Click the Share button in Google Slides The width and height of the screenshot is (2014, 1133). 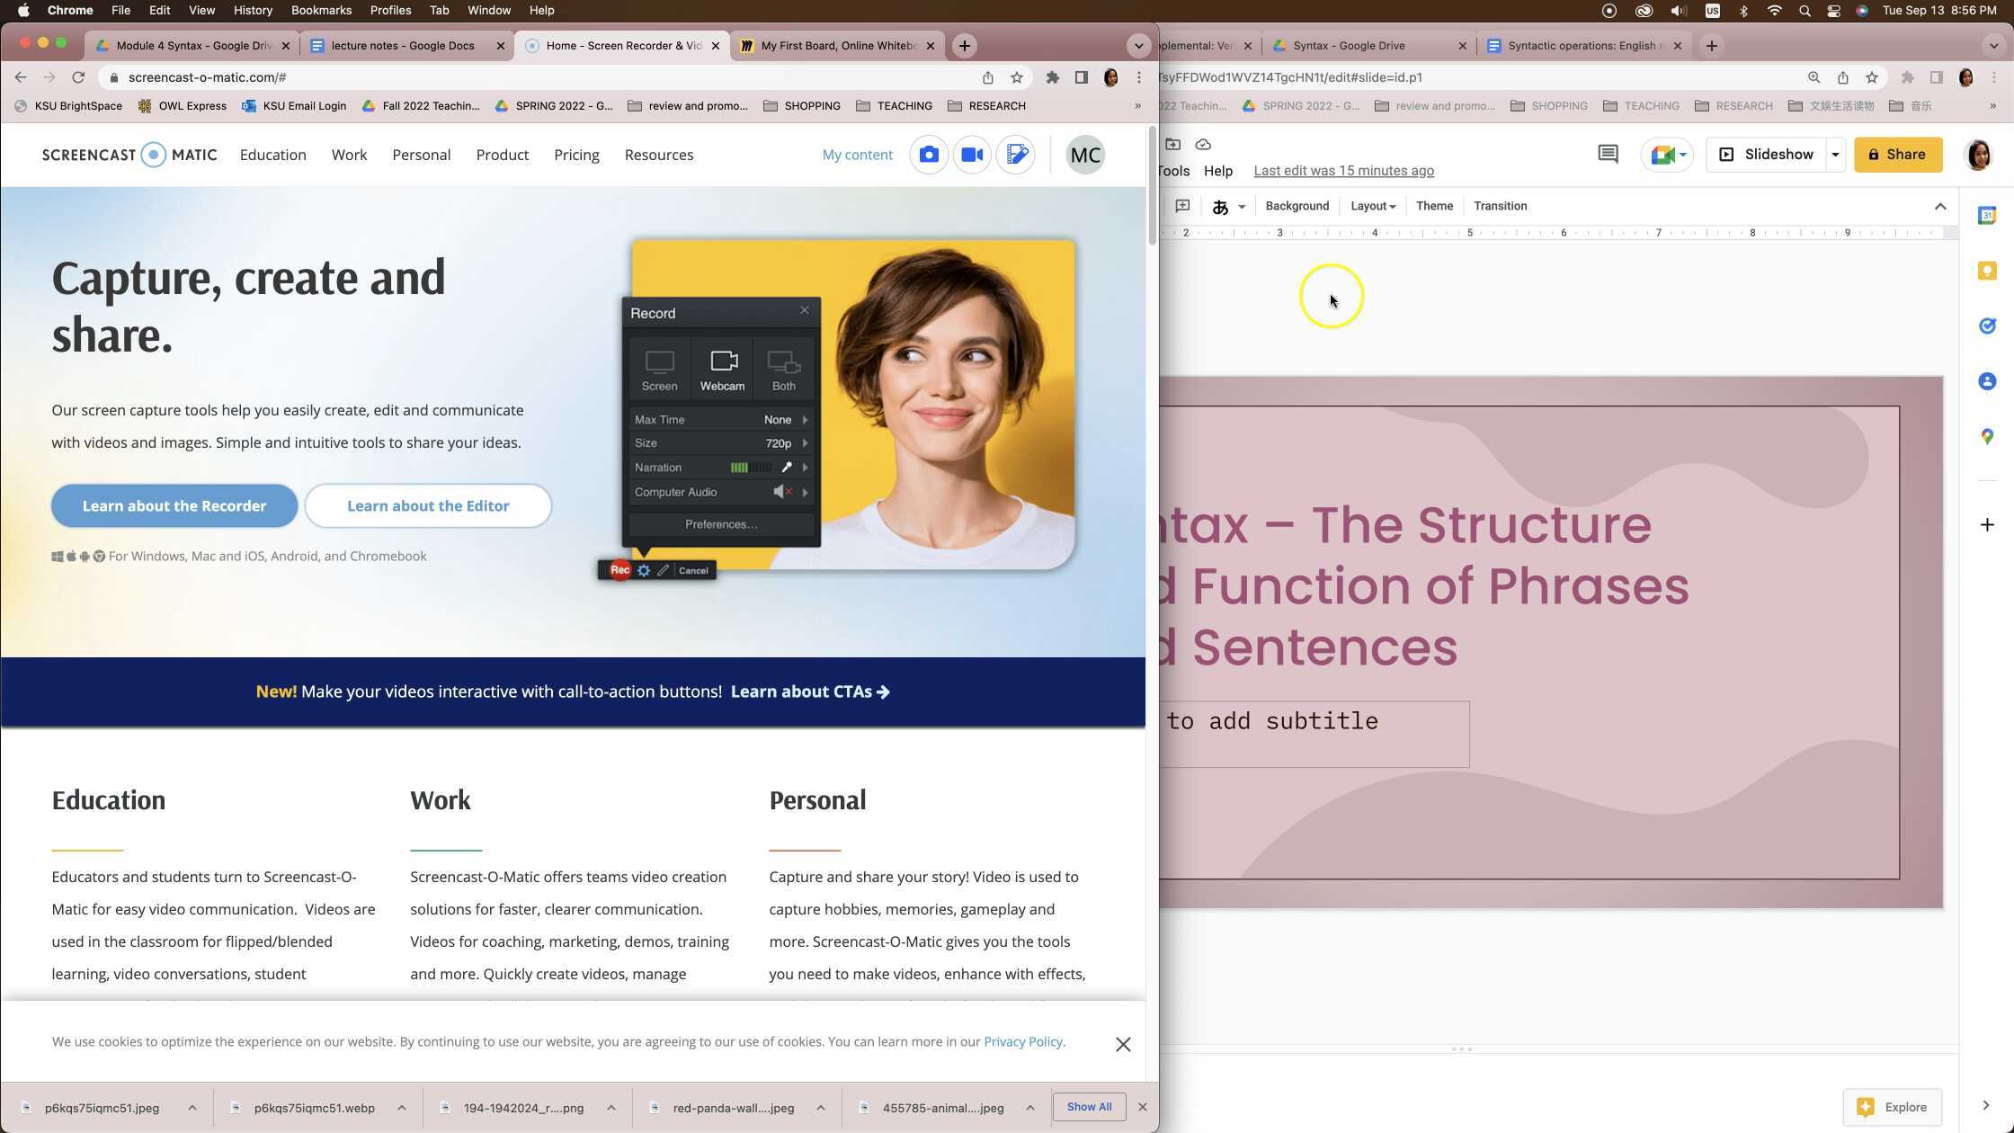[1897, 154]
